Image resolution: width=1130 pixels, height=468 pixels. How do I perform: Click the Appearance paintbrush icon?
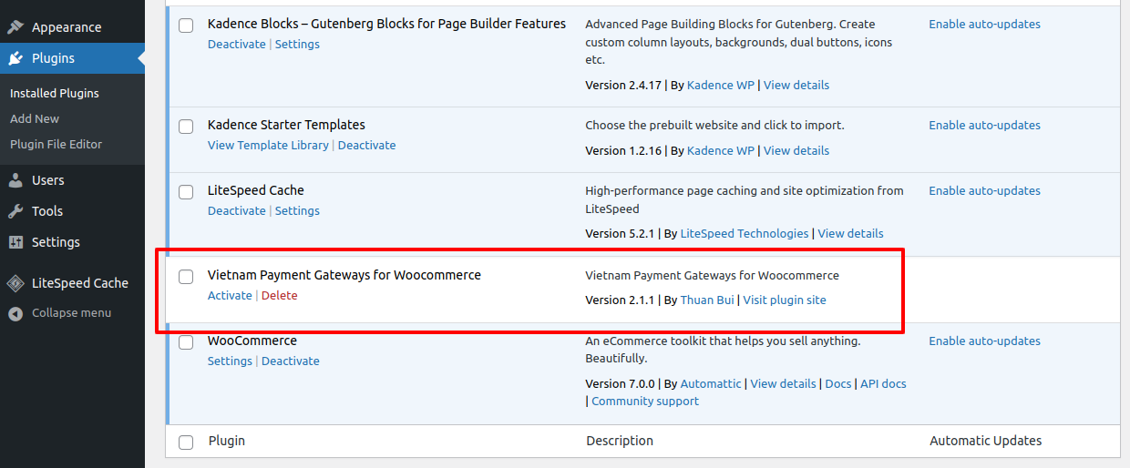click(x=15, y=27)
